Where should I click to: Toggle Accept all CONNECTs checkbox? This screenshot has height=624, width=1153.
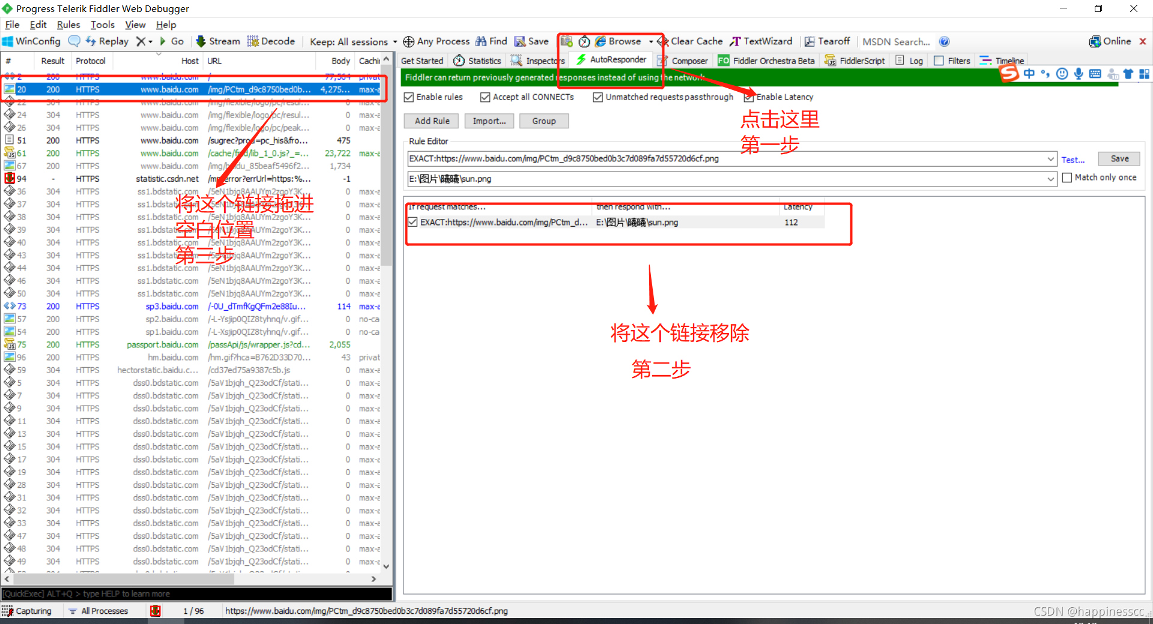point(485,97)
